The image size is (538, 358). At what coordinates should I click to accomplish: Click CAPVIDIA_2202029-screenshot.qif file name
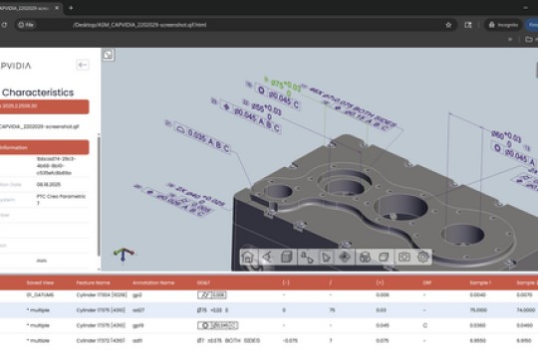[x=40, y=126]
